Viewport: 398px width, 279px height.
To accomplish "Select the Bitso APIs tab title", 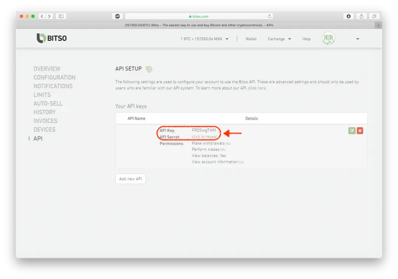I will 199,25.
